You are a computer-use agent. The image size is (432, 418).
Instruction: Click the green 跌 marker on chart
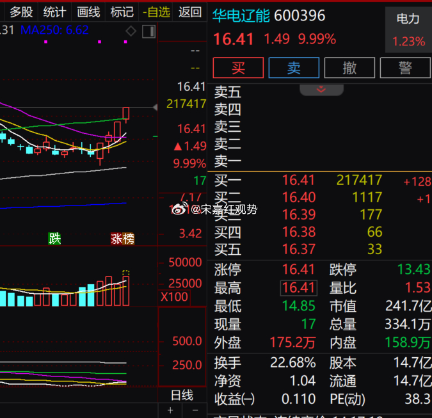pos(54,239)
